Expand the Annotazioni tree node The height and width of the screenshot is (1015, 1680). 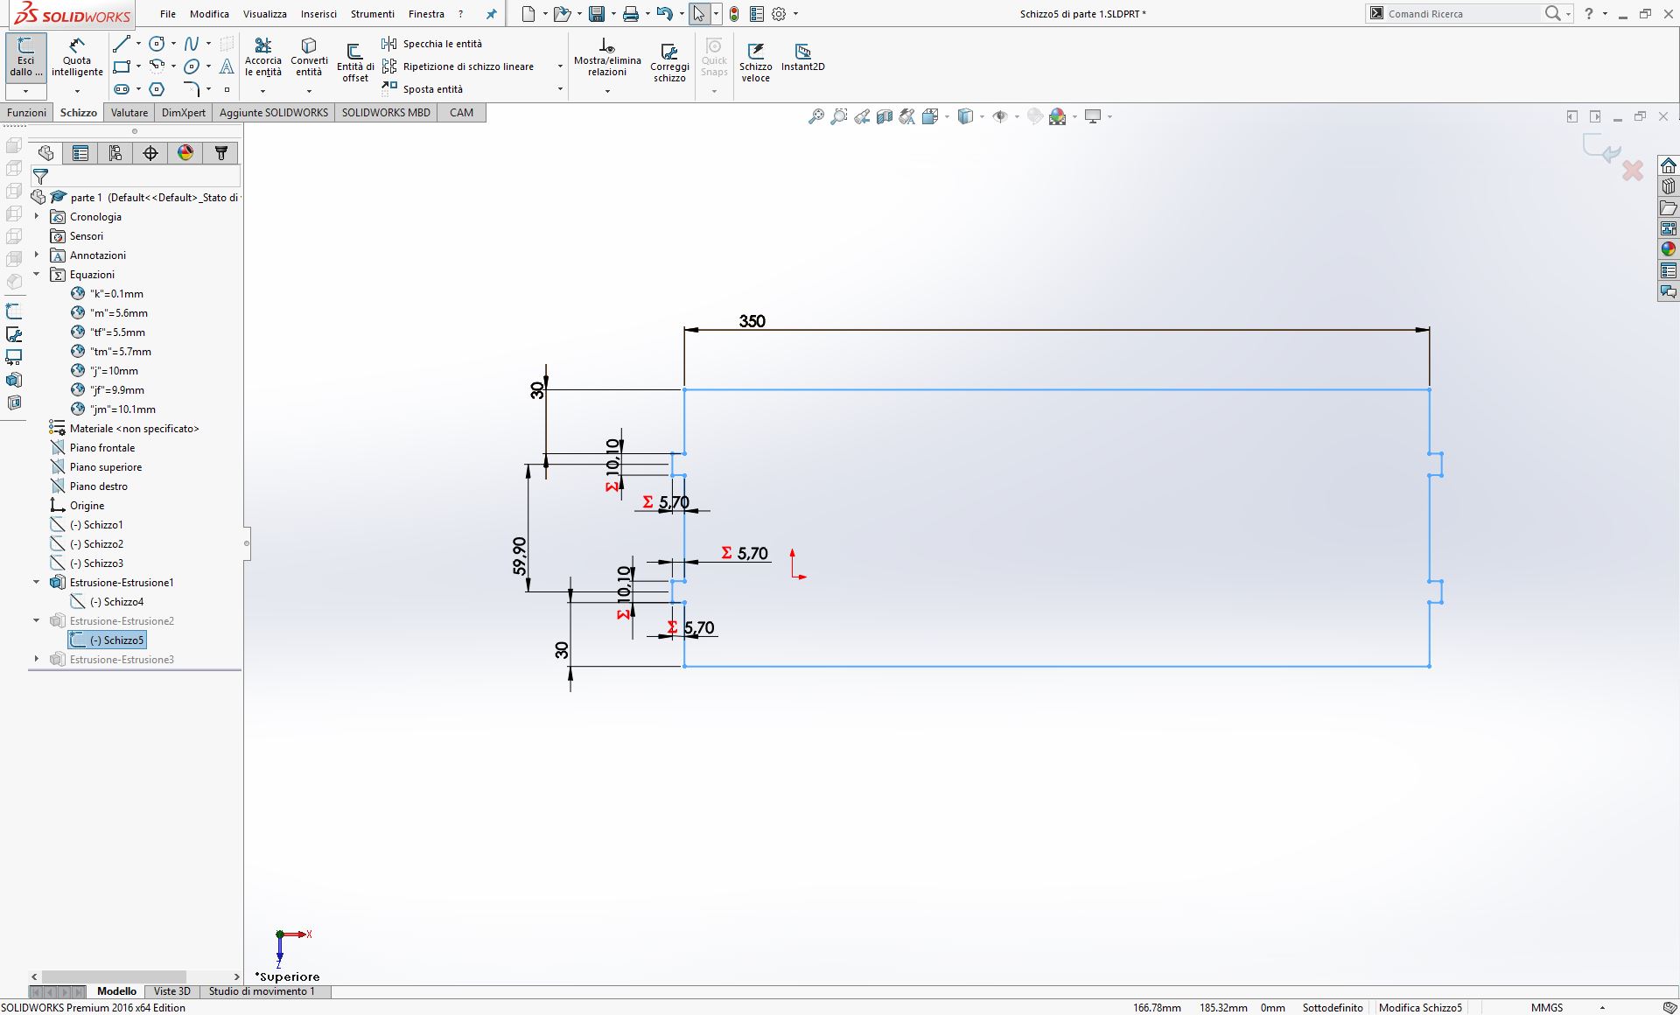tap(37, 255)
